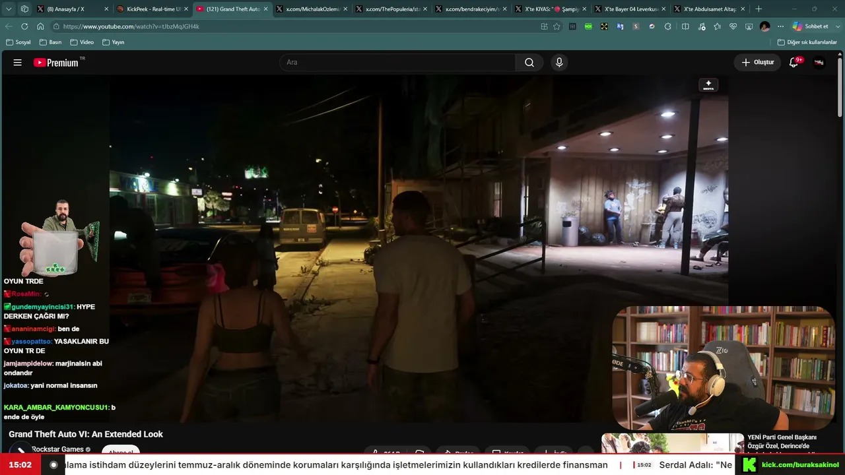Open the Rockstar Games channel link
This screenshot has width=845, height=475.
tap(57, 449)
